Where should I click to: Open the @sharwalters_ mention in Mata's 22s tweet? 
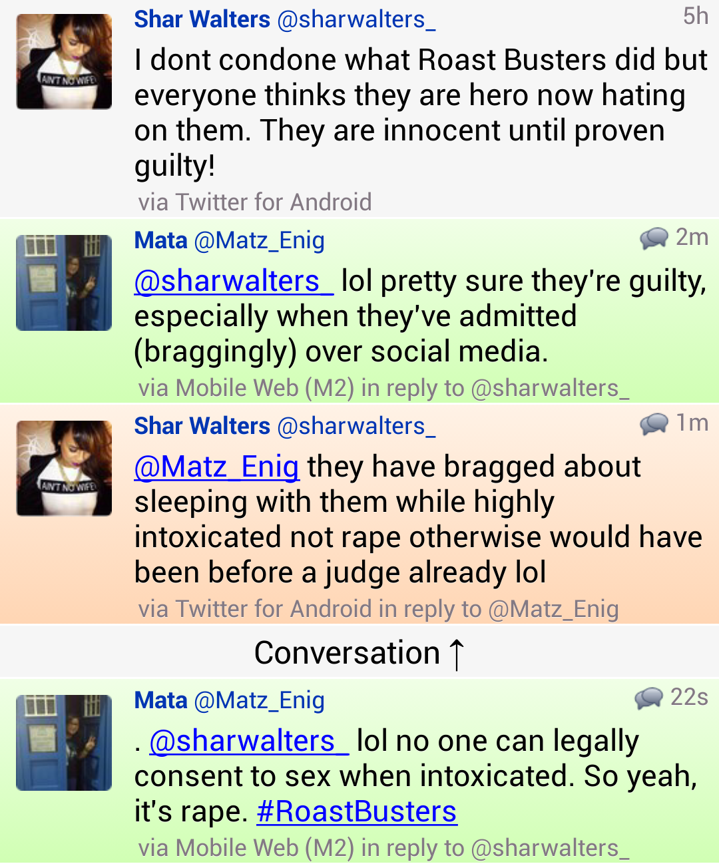click(x=249, y=741)
